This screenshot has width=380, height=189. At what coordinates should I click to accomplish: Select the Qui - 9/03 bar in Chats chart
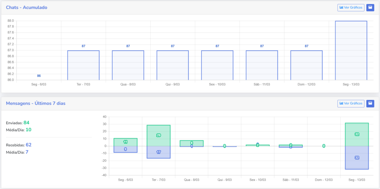pyautogui.click(x=173, y=65)
